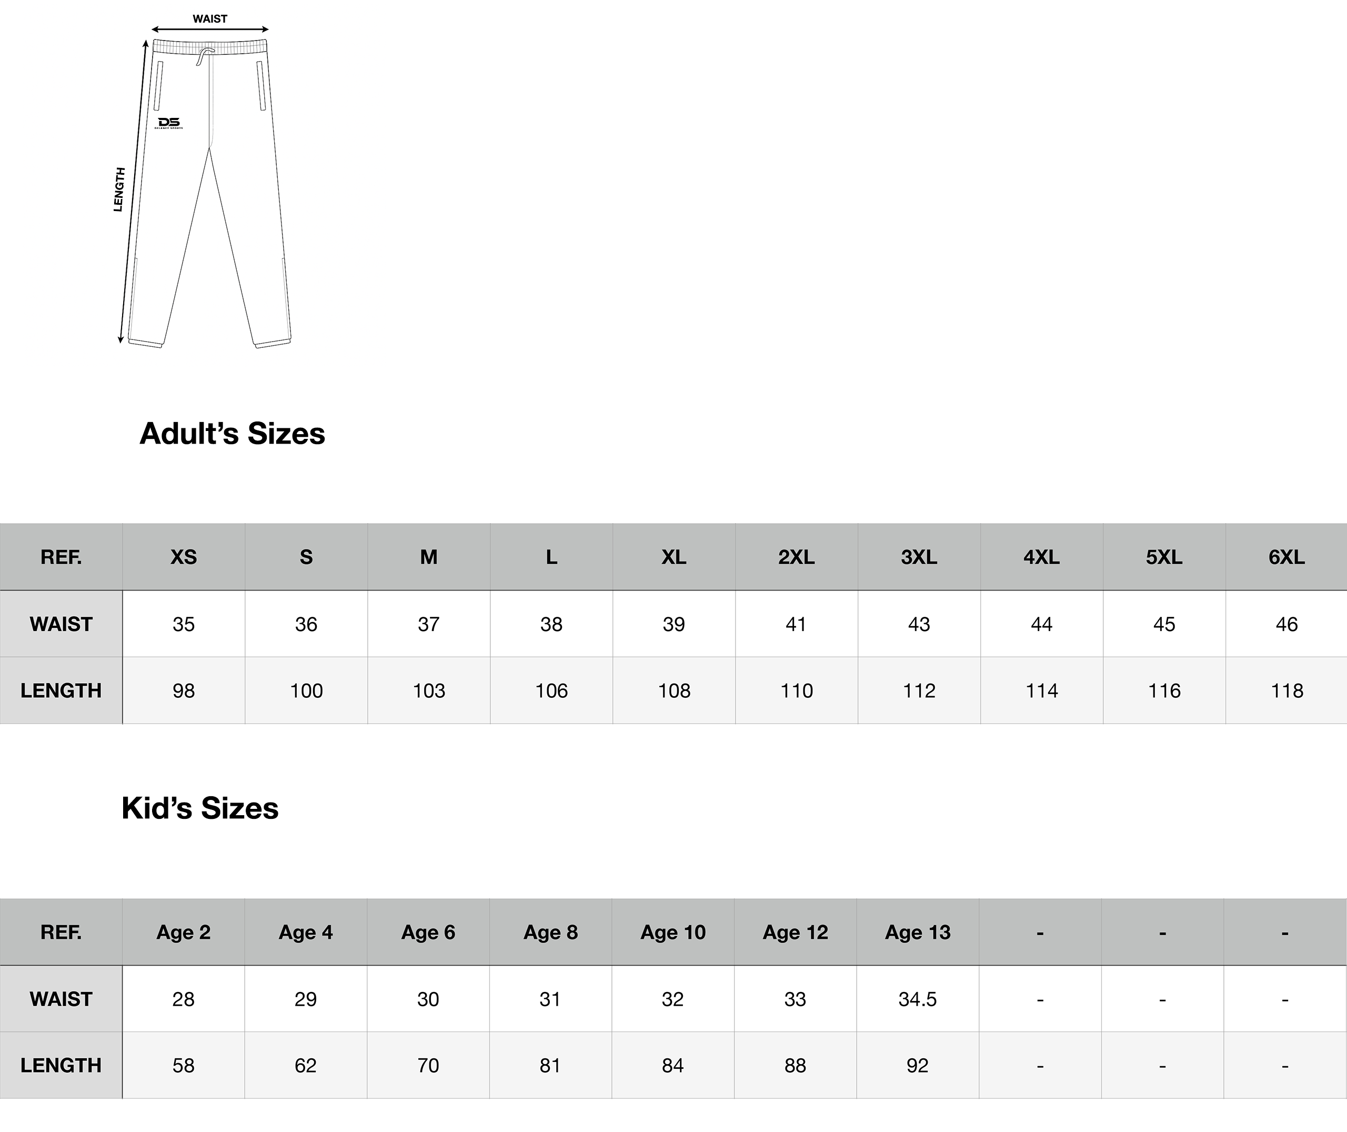
Task: Click the Kid's Sizes heading
Action: click(x=200, y=808)
